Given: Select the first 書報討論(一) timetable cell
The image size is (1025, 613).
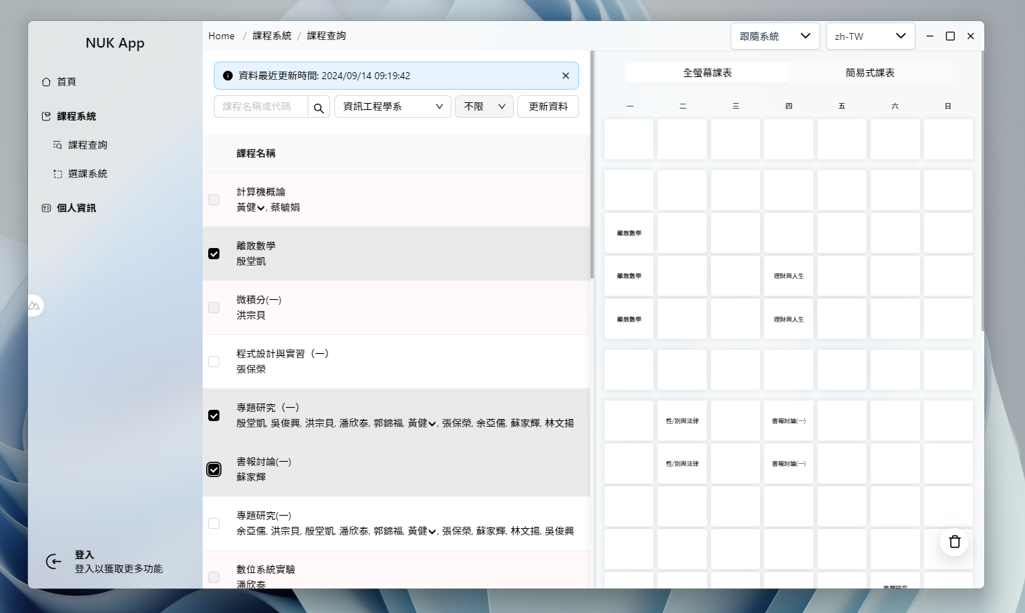Looking at the screenshot, I should pyautogui.click(x=789, y=421).
